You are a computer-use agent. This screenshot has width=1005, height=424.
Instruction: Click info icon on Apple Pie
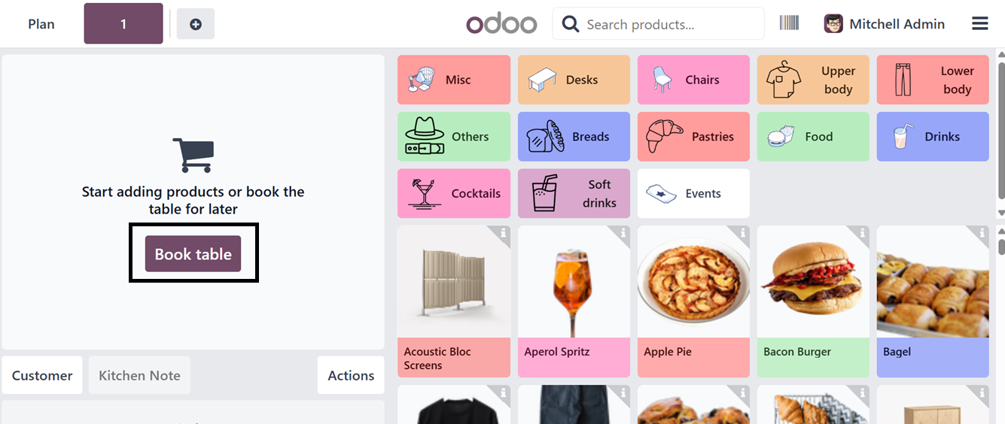[742, 234]
